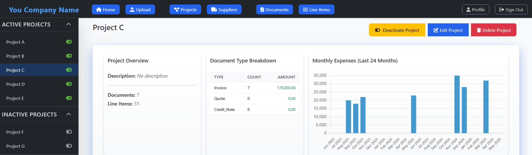Viewport: 532px width, 155px height.
Task: Click the Suppliers truck icon
Action: click(214, 10)
